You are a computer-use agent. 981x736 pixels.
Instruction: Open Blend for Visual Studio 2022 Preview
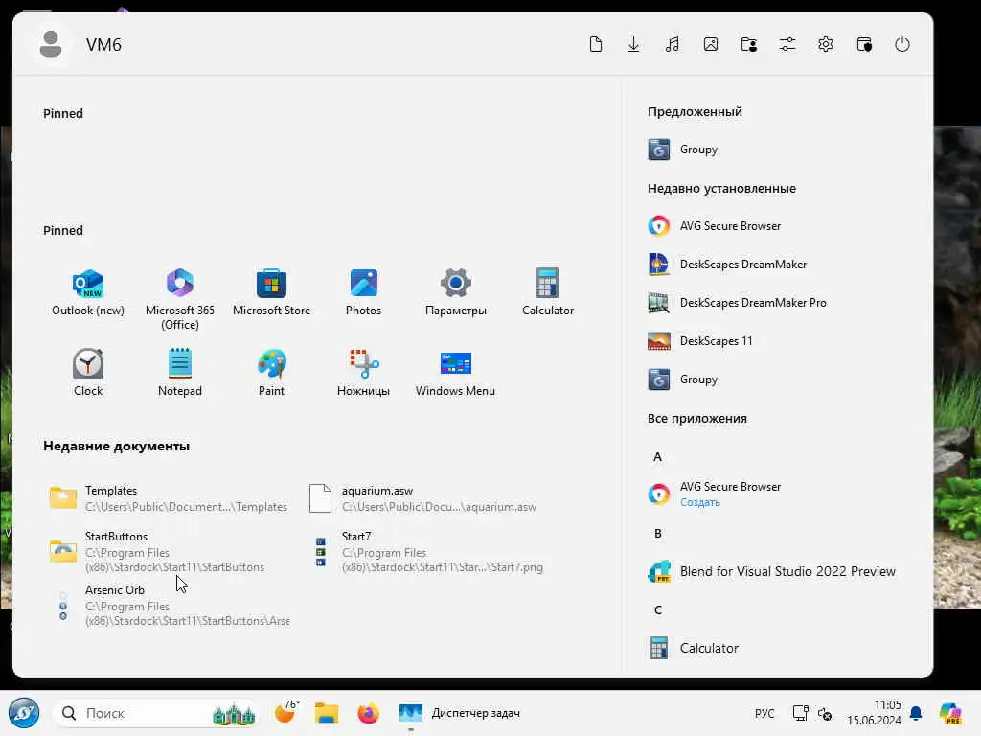pyautogui.click(x=771, y=571)
